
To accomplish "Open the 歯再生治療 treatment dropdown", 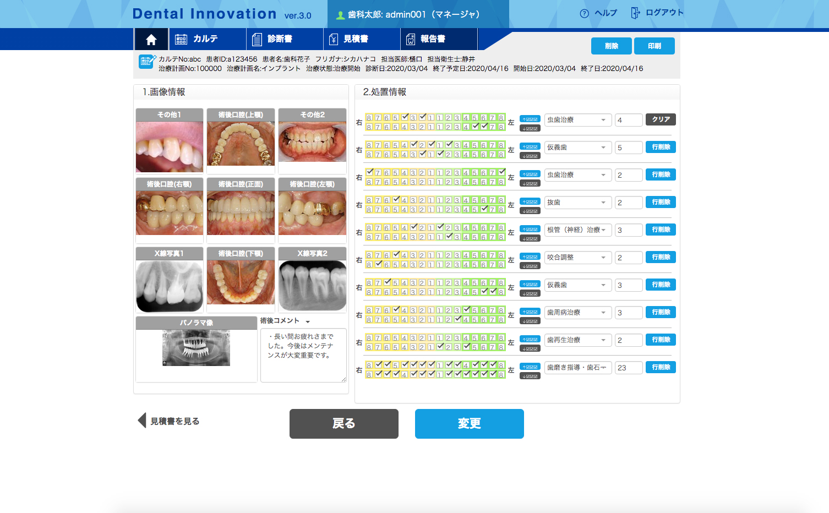I will (578, 340).
